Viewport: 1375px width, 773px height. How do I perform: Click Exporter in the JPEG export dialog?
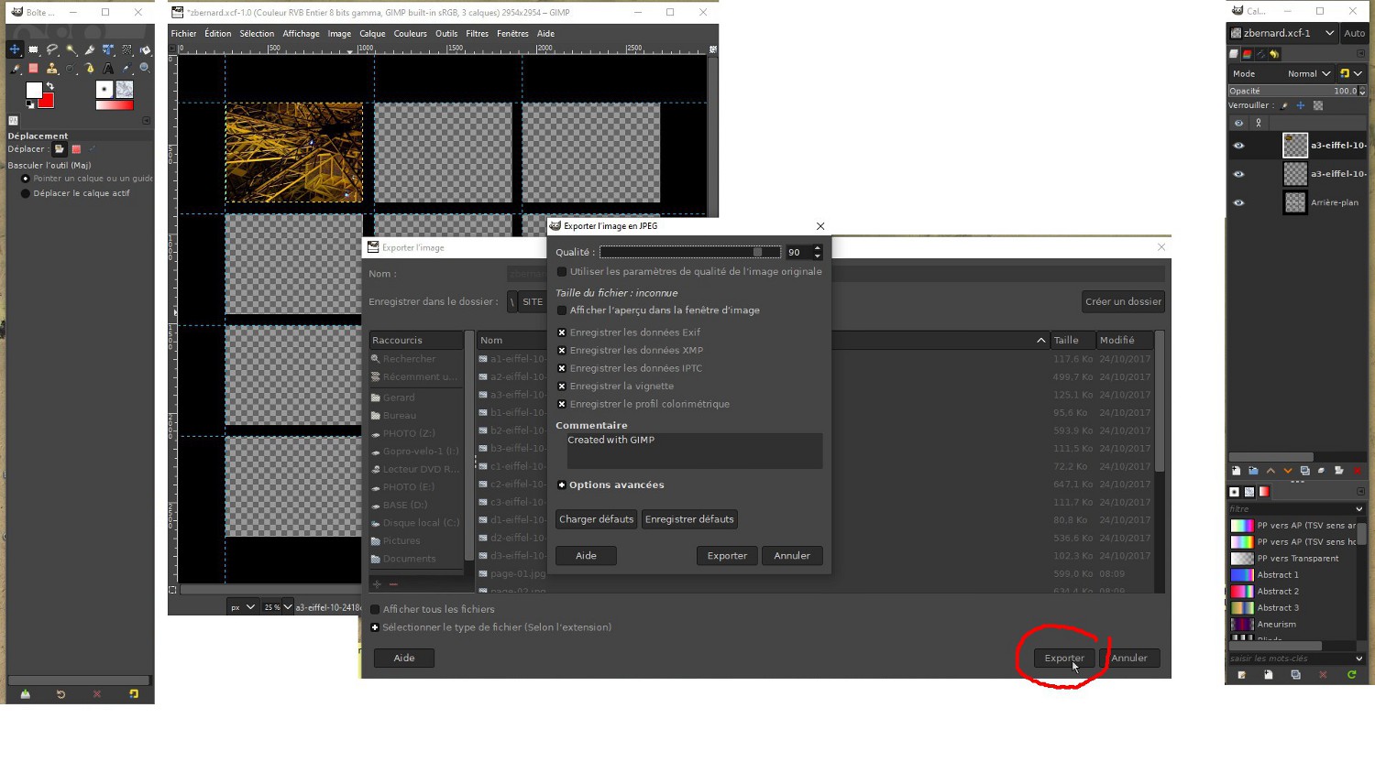[727, 556]
